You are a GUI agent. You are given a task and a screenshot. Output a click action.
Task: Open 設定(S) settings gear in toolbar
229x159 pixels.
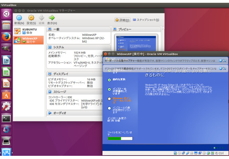tap(31, 18)
